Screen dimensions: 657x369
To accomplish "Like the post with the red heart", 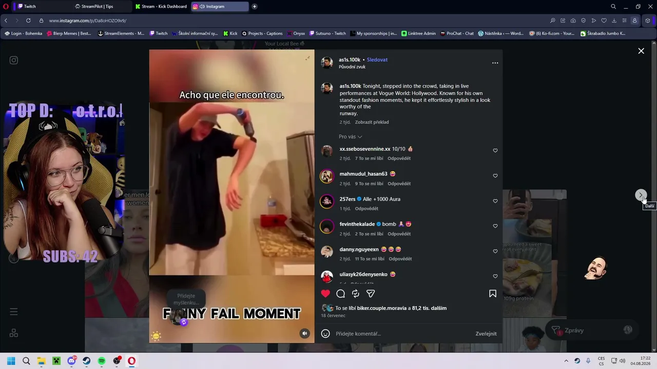I will (x=325, y=294).
